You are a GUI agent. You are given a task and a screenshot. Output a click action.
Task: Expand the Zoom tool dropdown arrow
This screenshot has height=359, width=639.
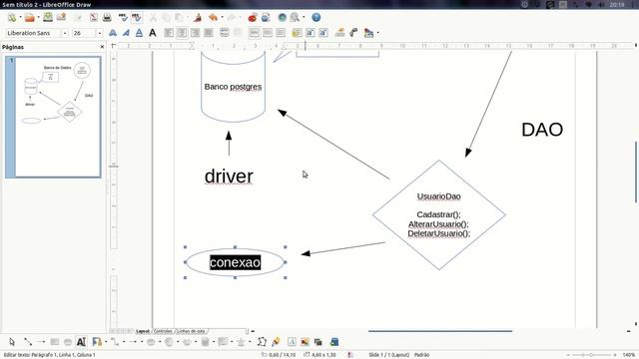304,17
